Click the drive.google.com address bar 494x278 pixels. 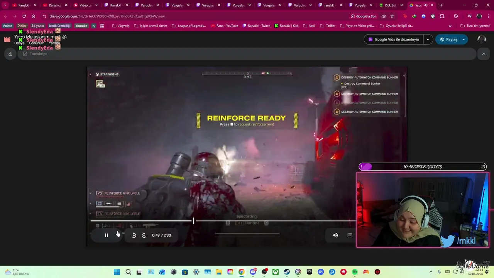107,16
